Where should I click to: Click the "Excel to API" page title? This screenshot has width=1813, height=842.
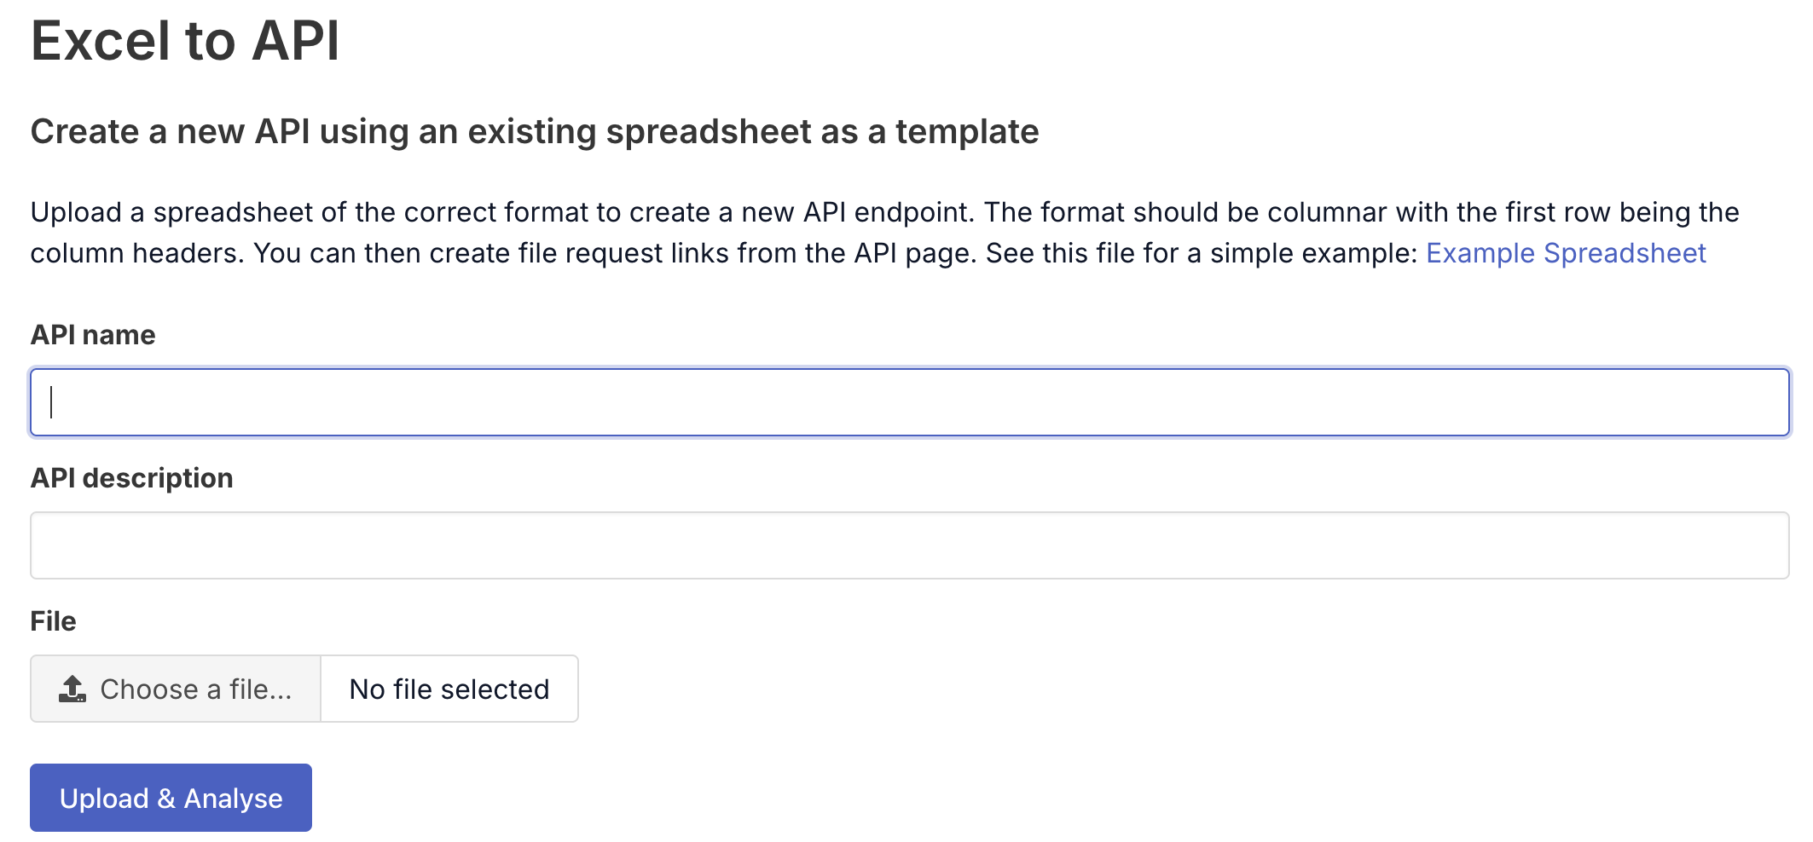185,41
